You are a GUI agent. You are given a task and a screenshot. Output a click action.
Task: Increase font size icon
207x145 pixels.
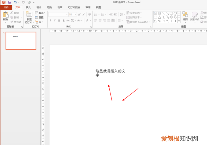[79, 14]
